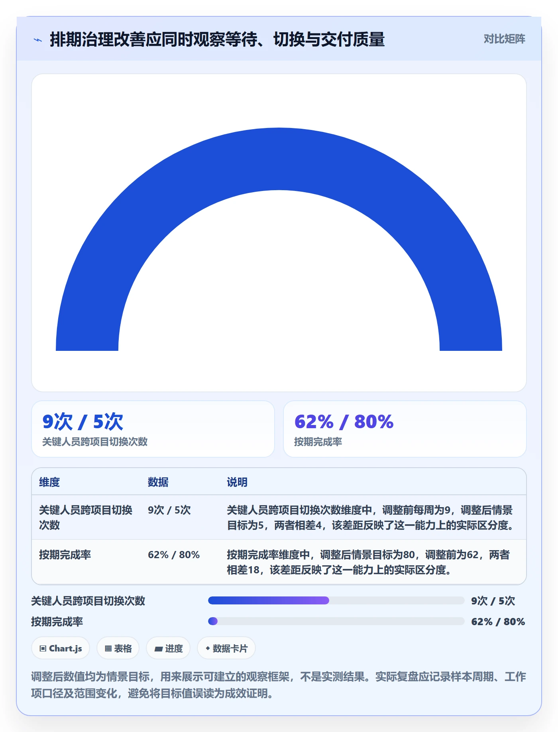Click the 对比矩阵 label in the header

[504, 39]
